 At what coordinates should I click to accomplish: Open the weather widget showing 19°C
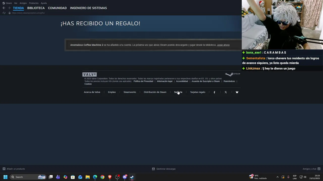click(258, 177)
